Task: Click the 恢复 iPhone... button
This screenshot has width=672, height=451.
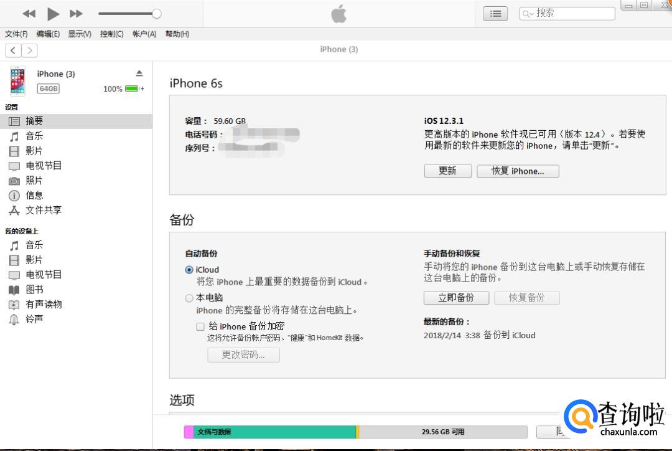Action: [x=518, y=171]
